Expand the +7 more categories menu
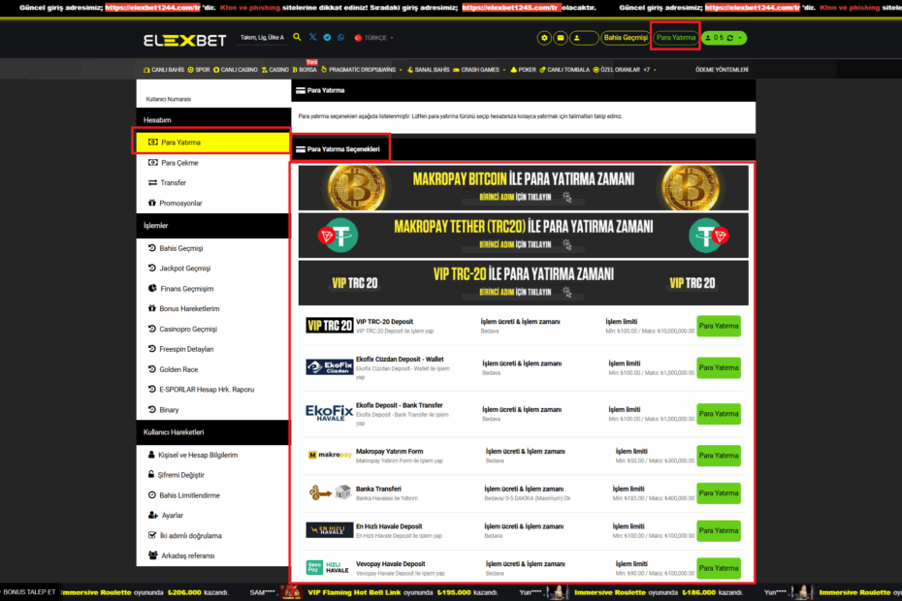Viewport: 902px width, 601px height. pyautogui.click(x=649, y=70)
